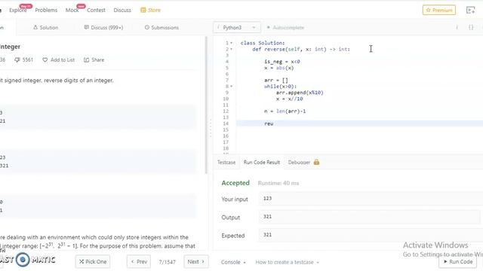
Task: Click the code text 'n = len(arr)-1'
Action: tap(285, 111)
